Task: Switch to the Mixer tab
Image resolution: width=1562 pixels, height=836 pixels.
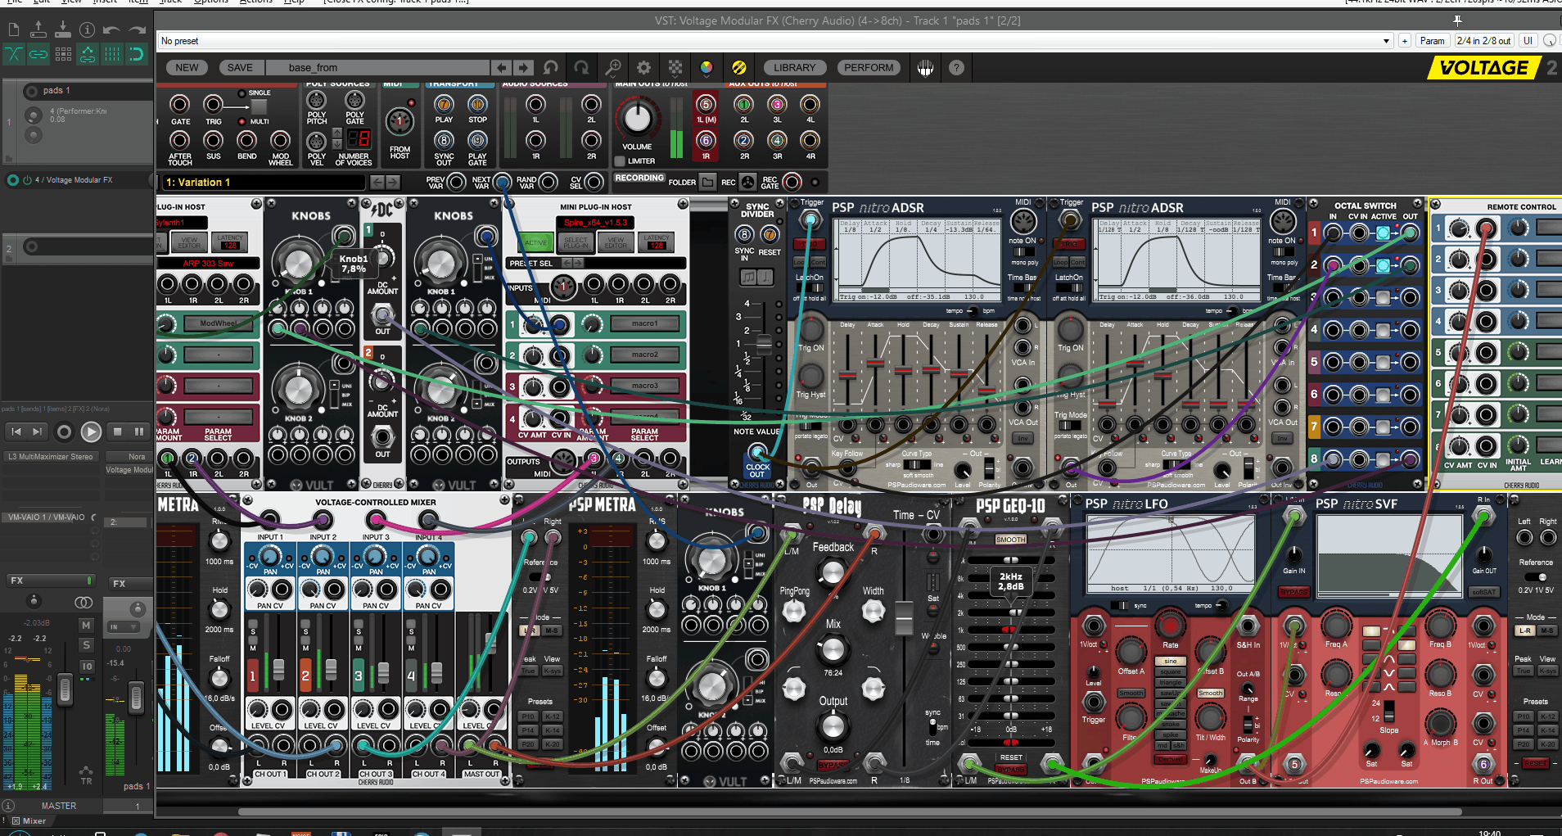Action: tap(29, 820)
